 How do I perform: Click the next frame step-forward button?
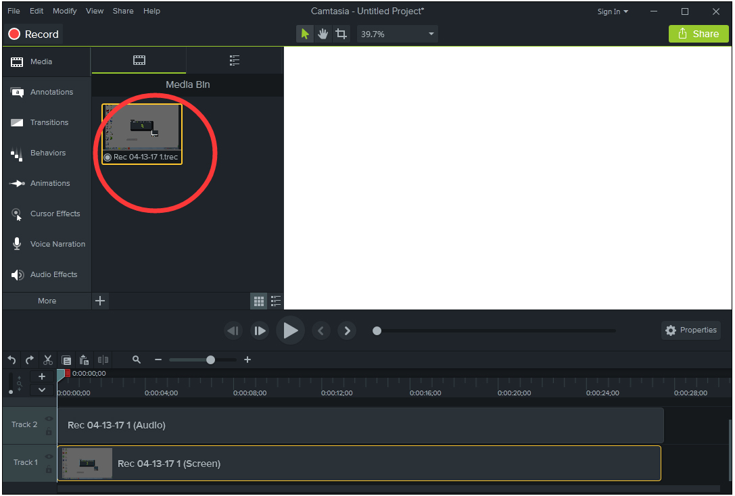(x=260, y=330)
